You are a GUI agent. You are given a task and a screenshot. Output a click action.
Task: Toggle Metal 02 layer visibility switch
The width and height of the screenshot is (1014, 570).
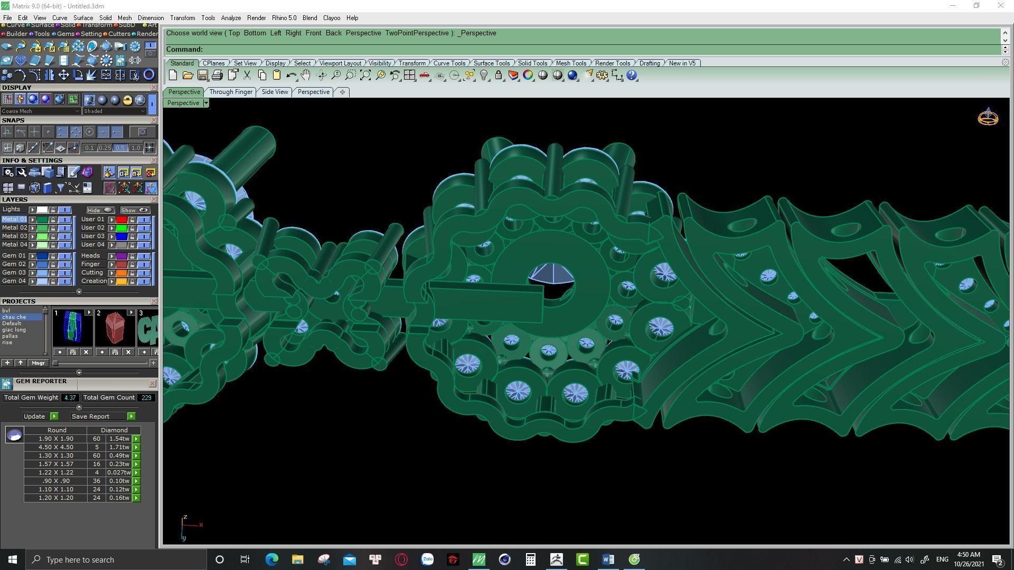coord(65,228)
